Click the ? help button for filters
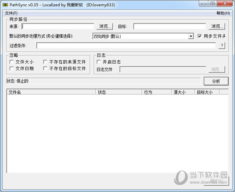 222,45
